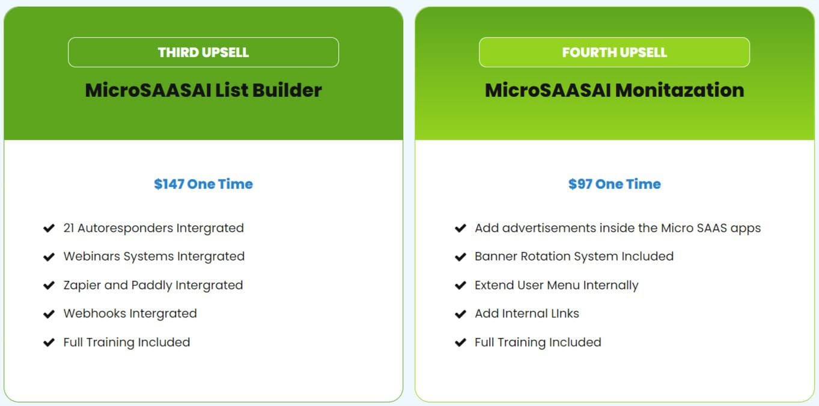Screen dimensions: 819x406
Task: Click checkmark by List Builder Full Training Included
Action: [x=49, y=343]
